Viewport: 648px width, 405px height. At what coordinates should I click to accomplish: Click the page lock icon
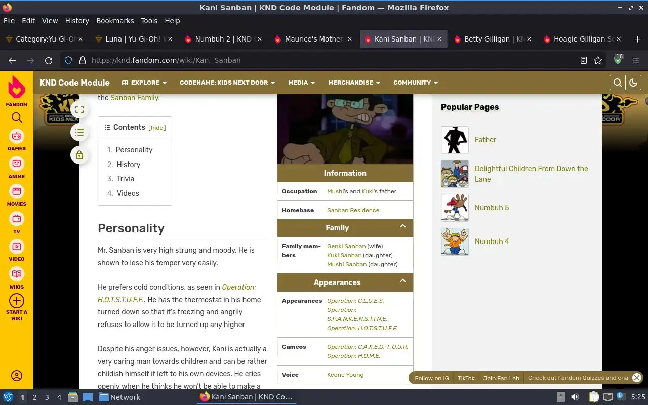coord(79,155)
